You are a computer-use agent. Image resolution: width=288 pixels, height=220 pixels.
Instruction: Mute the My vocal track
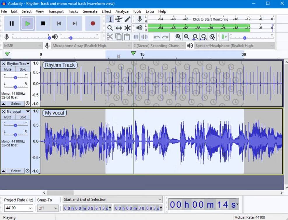[8, 117]
